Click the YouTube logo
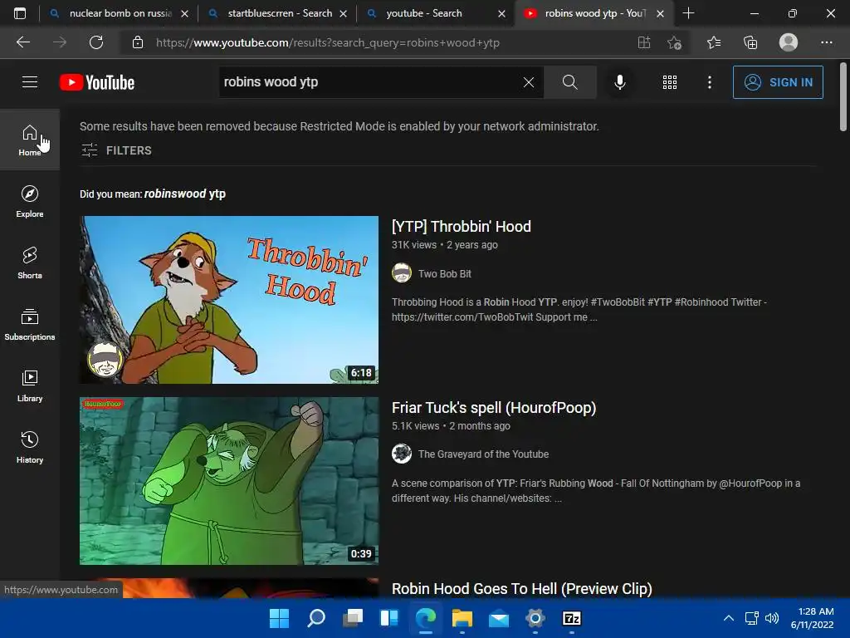This screenshot has height=638, width=850. (97, 82)
